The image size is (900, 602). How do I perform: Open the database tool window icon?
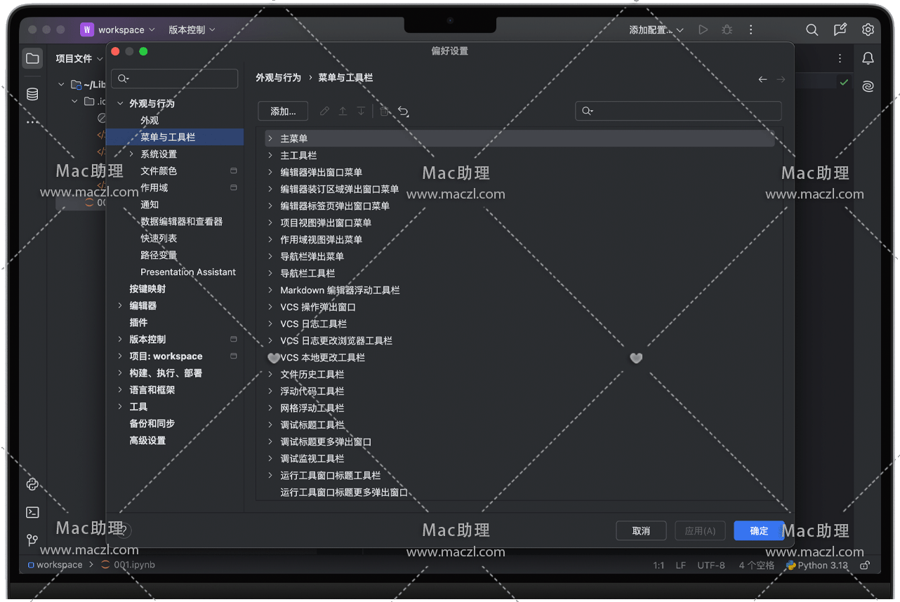click(x=32, y=94)
